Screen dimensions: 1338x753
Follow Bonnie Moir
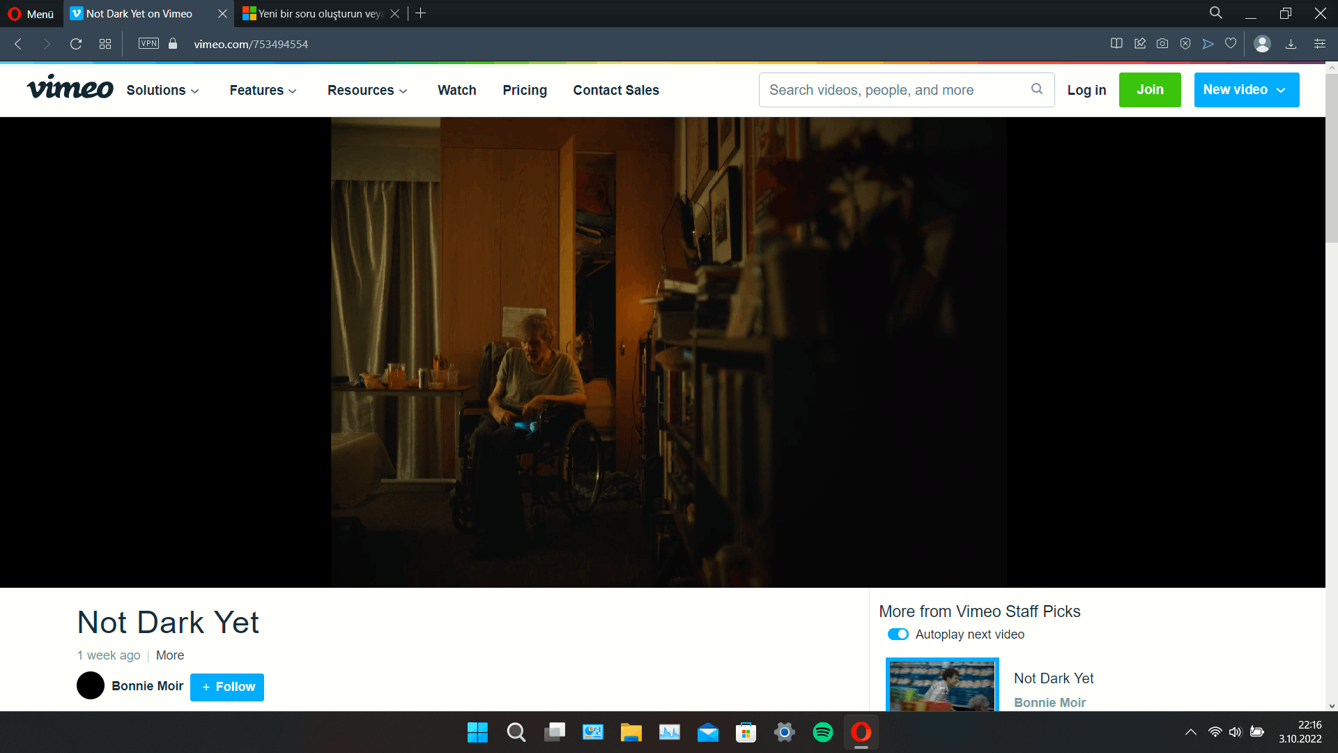[x=227, y=687]
